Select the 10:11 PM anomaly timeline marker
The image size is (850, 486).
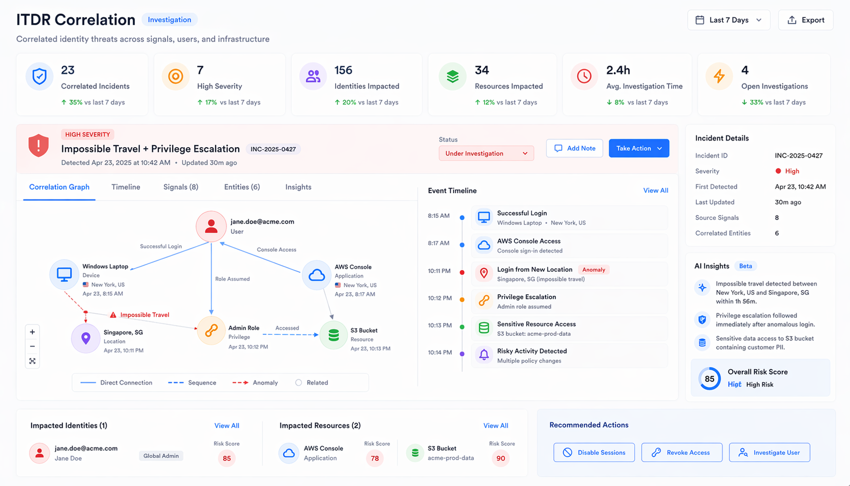(x=462, y=272)
